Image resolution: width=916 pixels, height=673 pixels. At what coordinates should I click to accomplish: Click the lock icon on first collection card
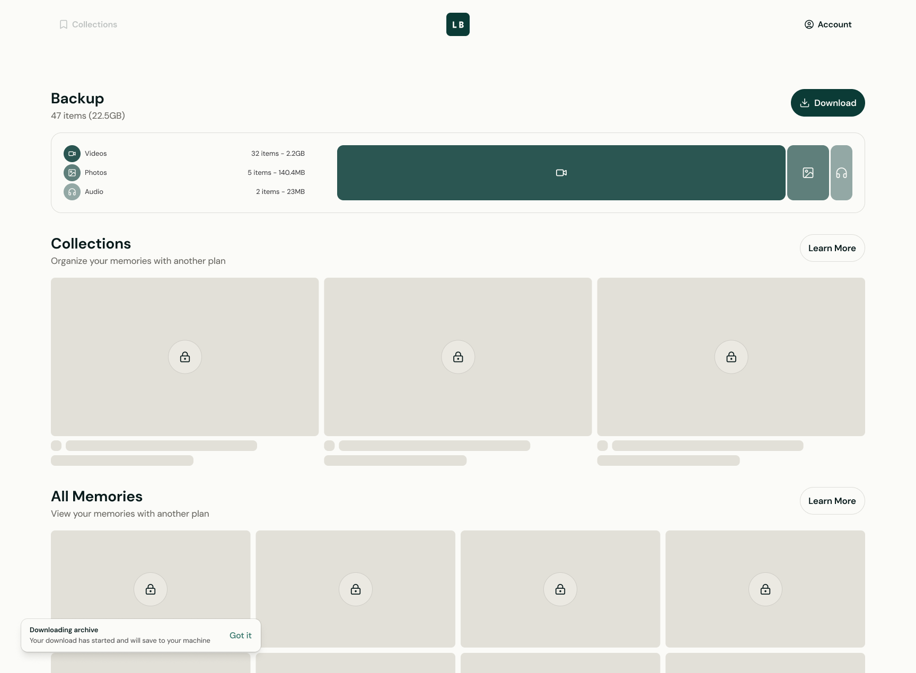pos(185,357)
